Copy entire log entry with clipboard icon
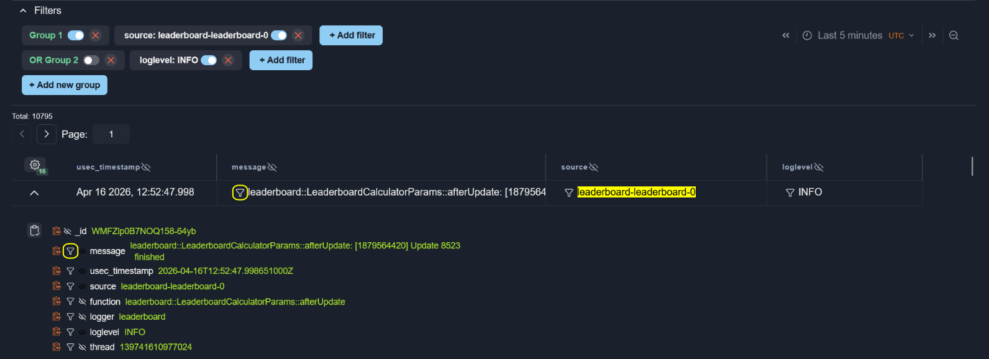 click(x=35, y=230)
